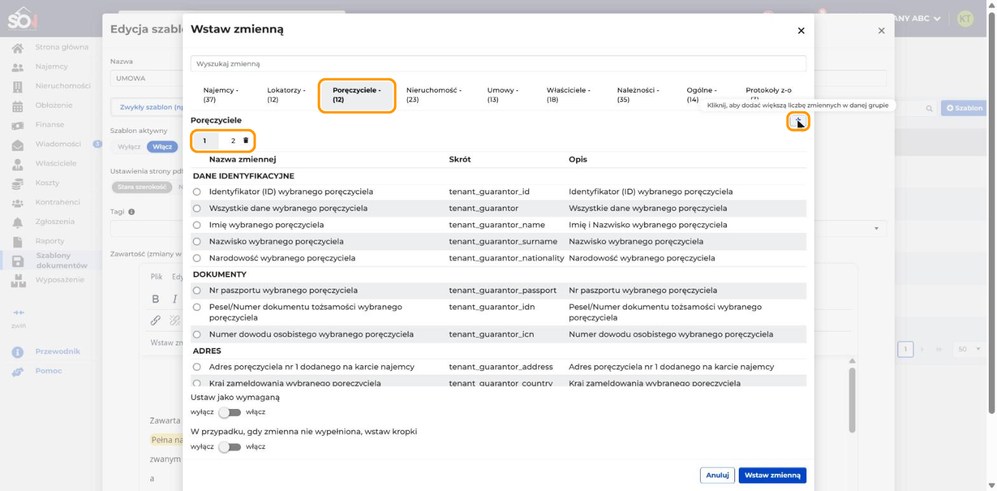Add another Poręczyciele variable group with plus icon
The image size is (997, 491).
(798, 121)
